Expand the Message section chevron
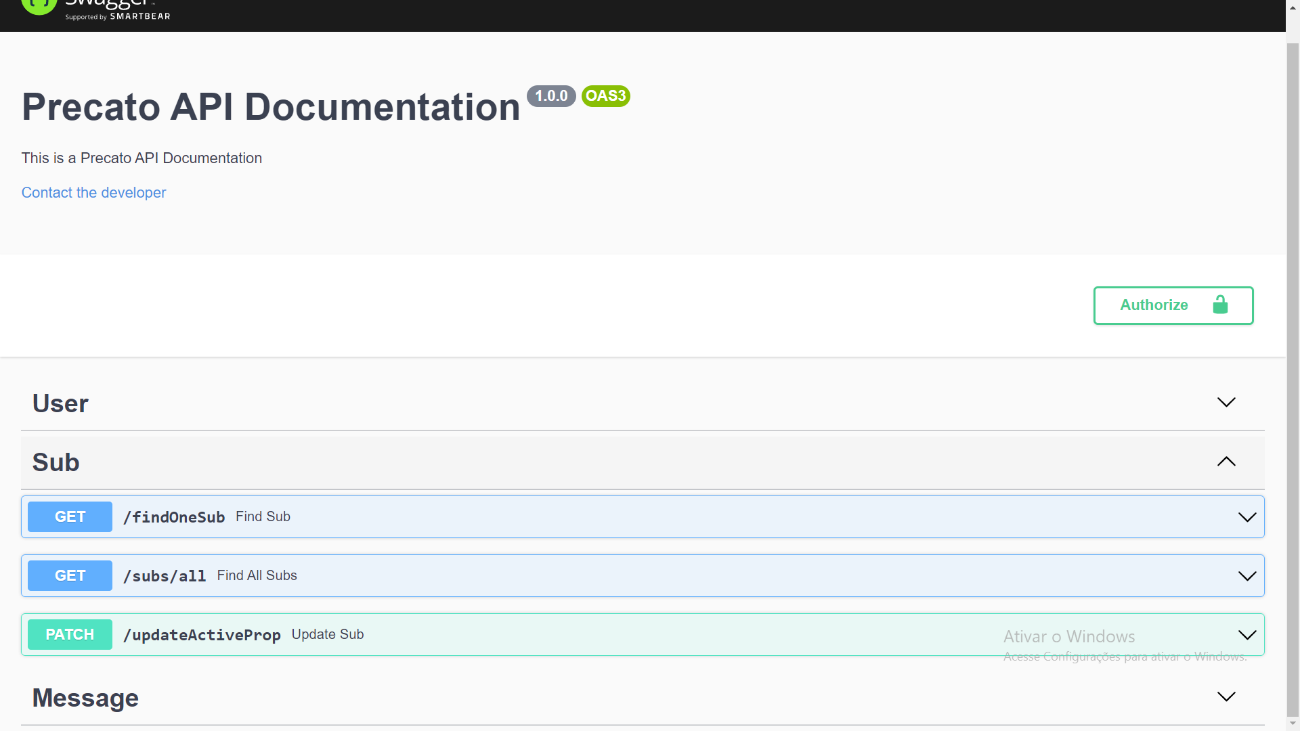The image size is (1300, 731). (1226, 697)
